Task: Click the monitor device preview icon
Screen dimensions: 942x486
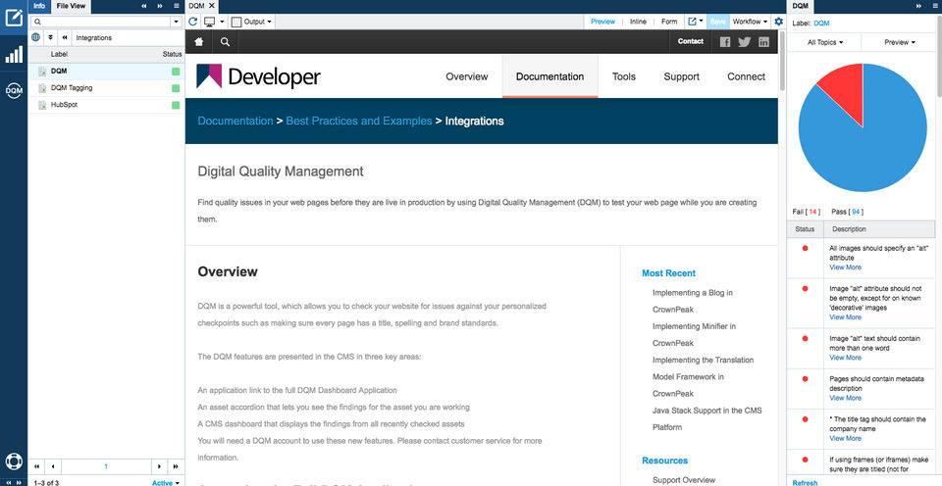Action: pos(210,22)
